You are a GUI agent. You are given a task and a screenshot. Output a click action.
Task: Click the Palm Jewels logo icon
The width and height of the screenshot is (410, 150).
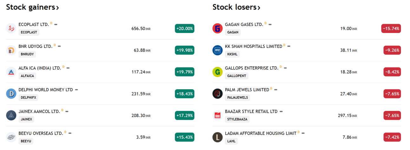217,94
